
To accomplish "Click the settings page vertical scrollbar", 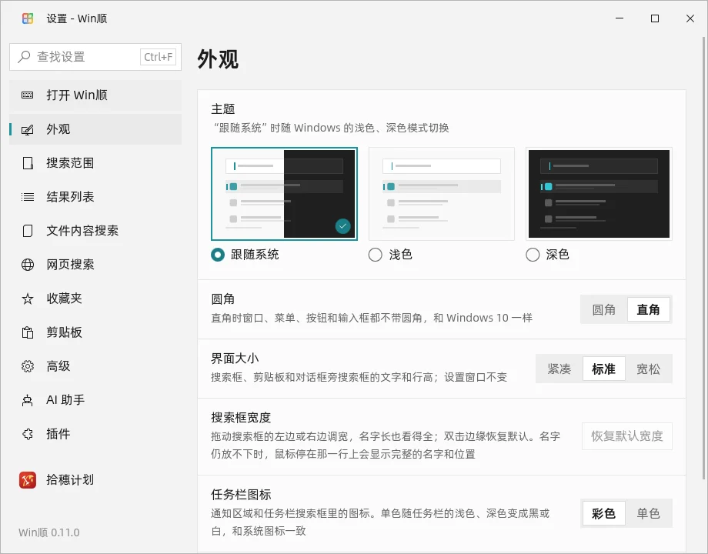I will tap(704, 257).
